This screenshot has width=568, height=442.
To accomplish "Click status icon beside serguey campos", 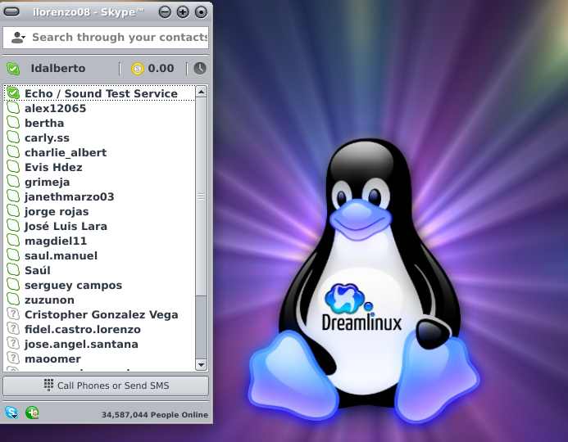I will pyautogui.click(x=13, y=285).
